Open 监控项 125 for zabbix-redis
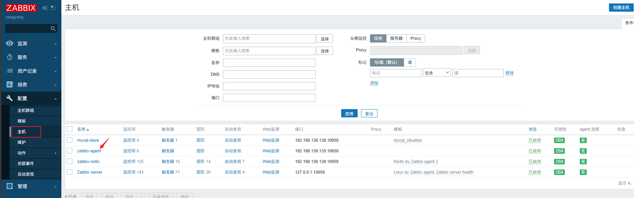 coord(133,162)
